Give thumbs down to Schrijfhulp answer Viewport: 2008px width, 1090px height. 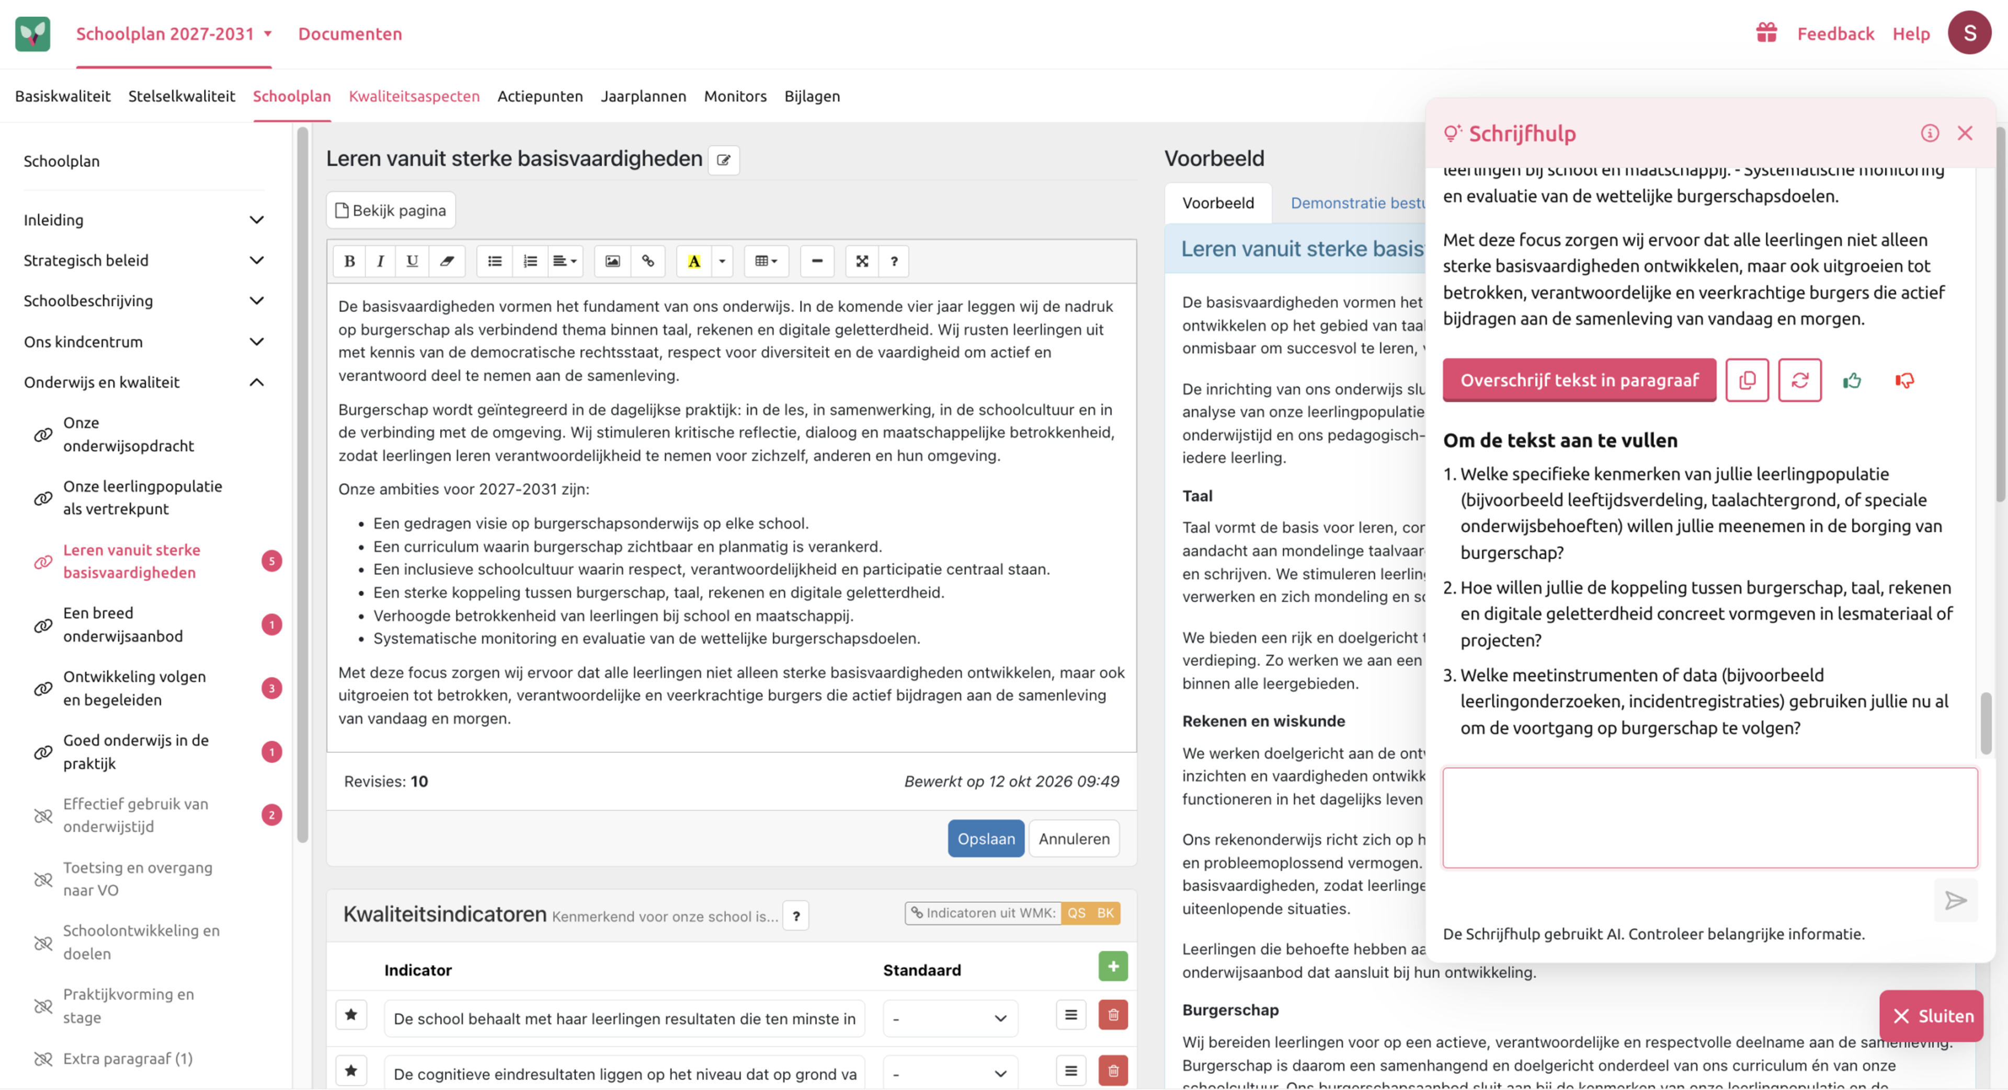1904,380
